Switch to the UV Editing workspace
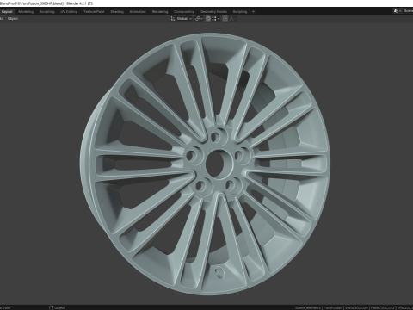 click(x=69, y=12)
